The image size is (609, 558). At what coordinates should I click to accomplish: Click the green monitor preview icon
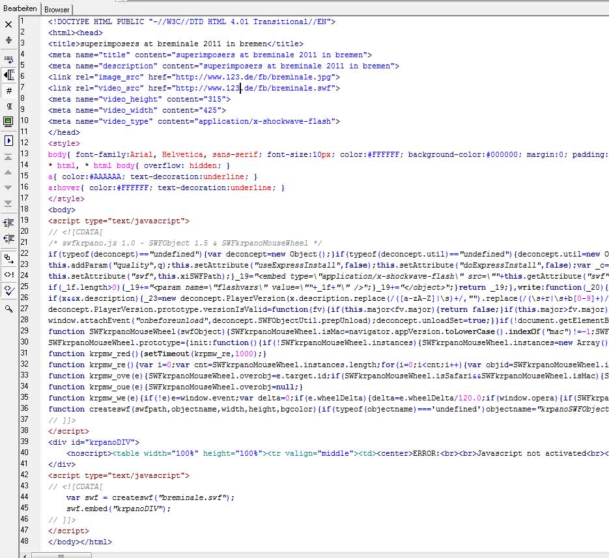click(8, 122)
